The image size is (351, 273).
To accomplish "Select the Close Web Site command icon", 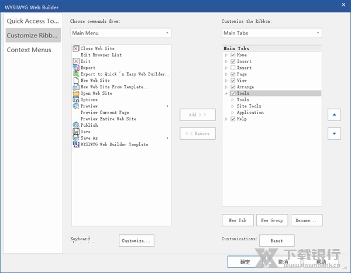I will pos(76,49).
